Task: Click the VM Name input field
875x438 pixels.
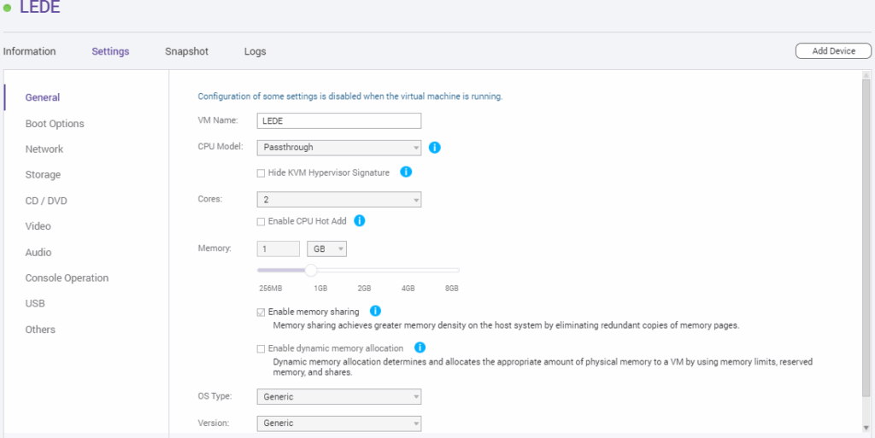Action: point(338,121)
